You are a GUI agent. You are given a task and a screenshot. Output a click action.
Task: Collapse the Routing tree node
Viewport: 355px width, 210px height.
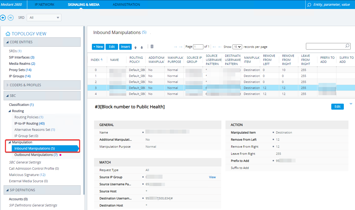[x=10, y=111]
